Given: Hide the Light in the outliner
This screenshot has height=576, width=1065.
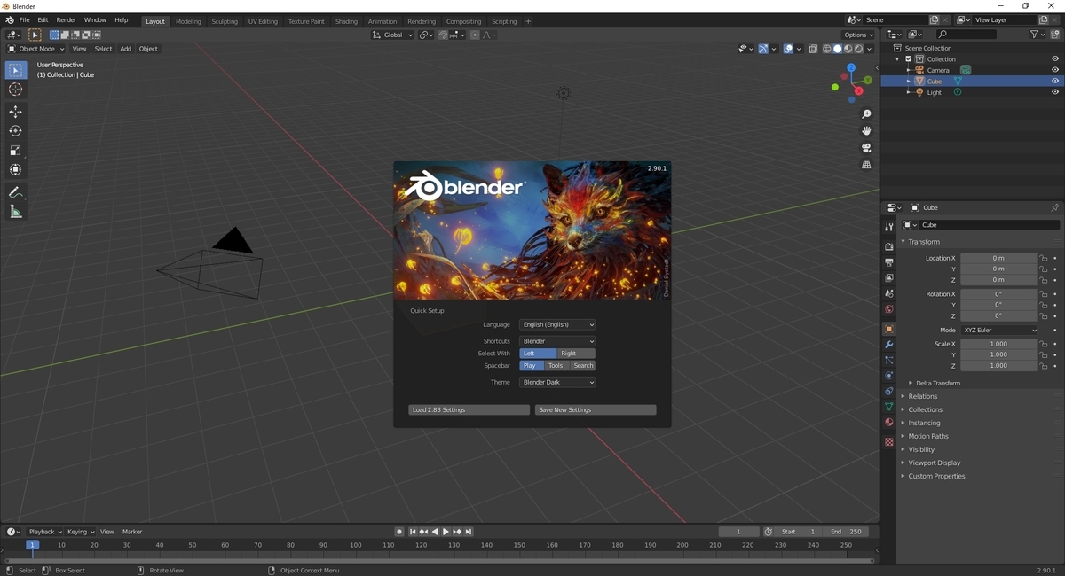Looking at the screenshot, I should click(x=1055, y=92).
